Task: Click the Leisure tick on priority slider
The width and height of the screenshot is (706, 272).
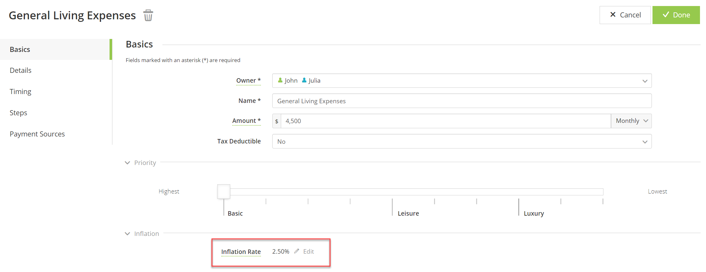Action: (392, 207)
